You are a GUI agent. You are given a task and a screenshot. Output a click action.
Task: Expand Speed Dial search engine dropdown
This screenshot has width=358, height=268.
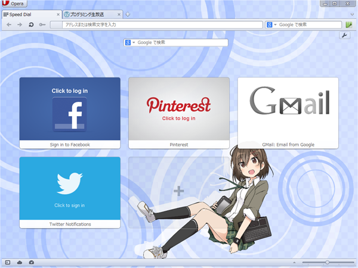pos(134,42)
